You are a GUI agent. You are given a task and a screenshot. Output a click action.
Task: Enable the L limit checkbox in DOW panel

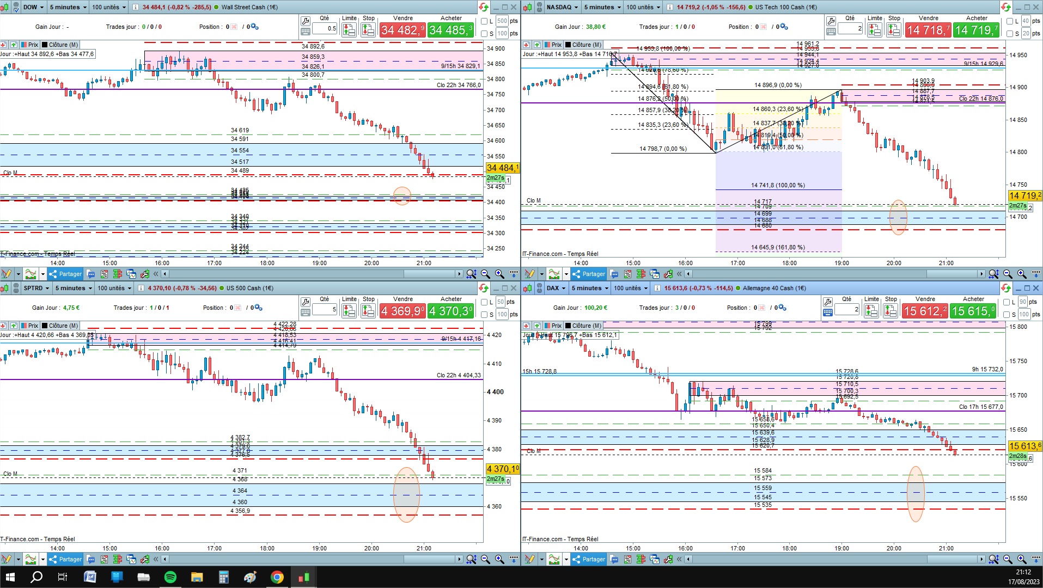[x=484, y=21]
